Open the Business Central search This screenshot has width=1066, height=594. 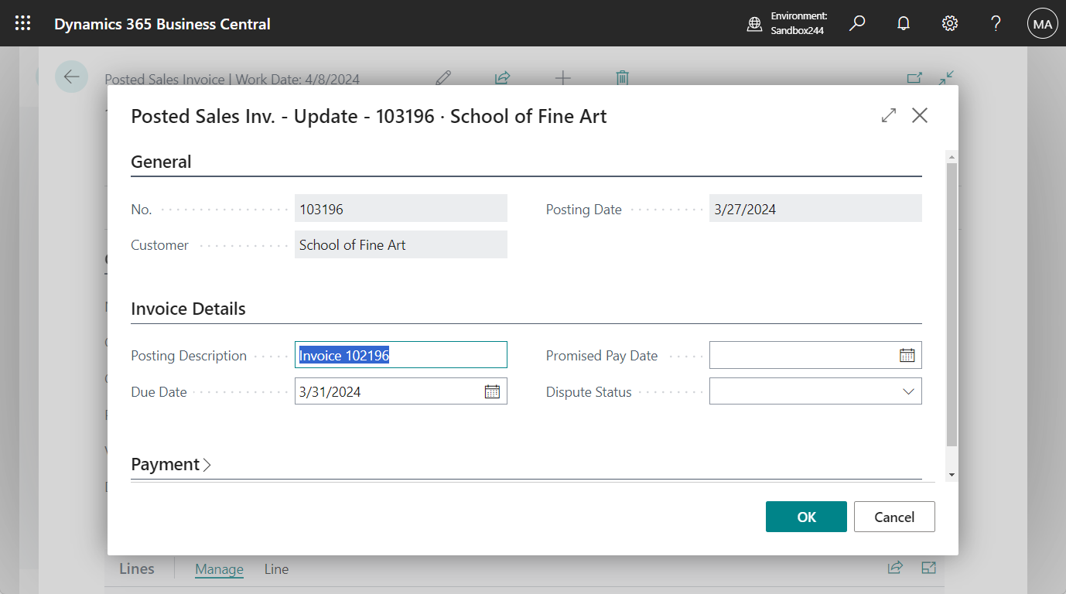click(x=856, y=23)
